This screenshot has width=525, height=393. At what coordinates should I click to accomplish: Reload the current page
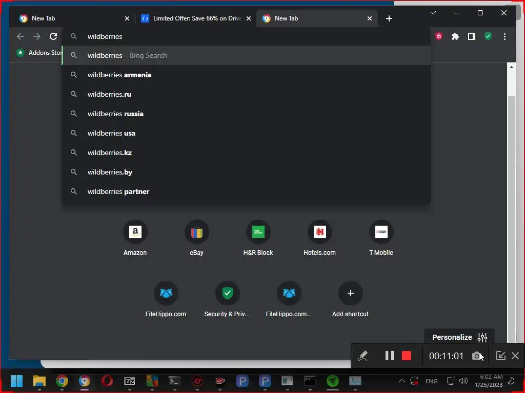[53, 36]
